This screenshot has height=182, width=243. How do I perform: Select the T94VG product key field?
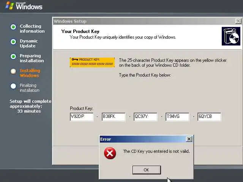(x=177, y=117)
